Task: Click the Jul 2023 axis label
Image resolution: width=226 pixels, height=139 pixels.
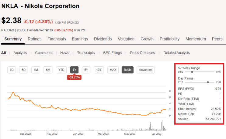Action: (157, 134)
